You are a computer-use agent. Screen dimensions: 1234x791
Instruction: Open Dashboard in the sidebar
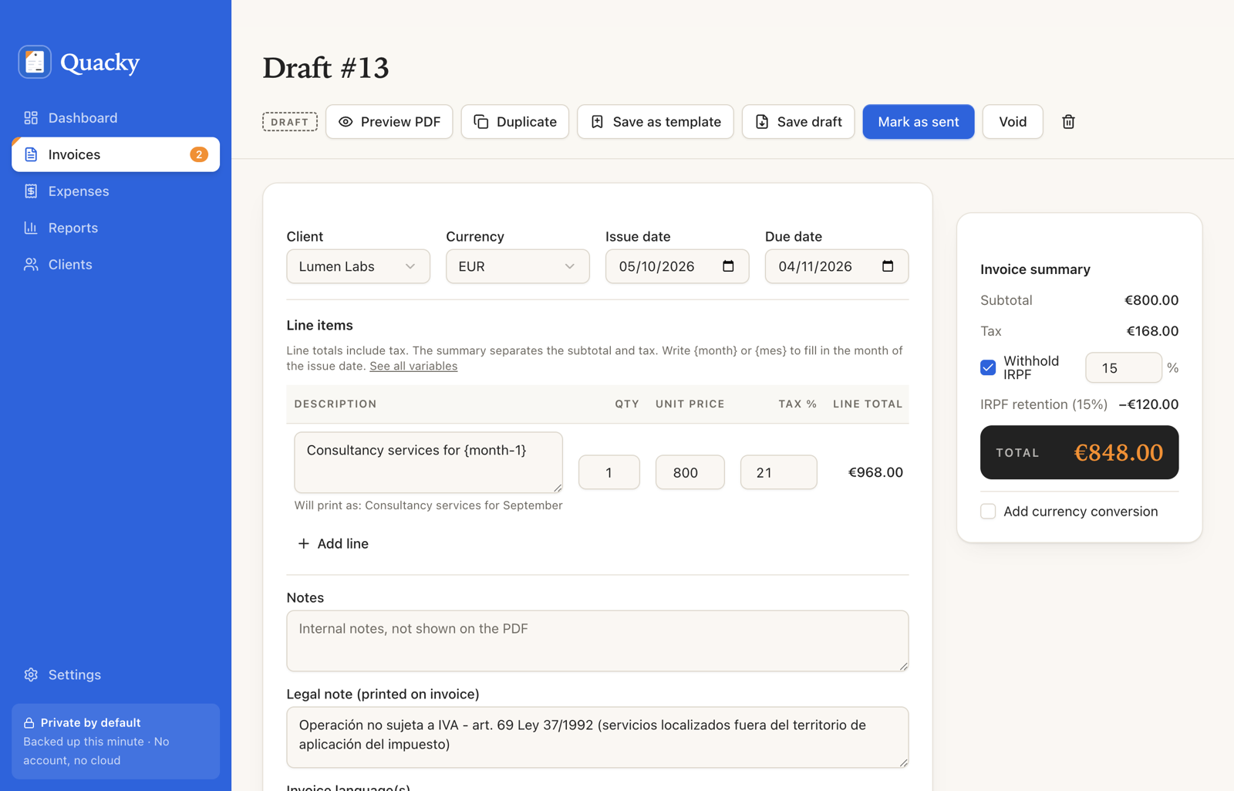pos(116,118)
